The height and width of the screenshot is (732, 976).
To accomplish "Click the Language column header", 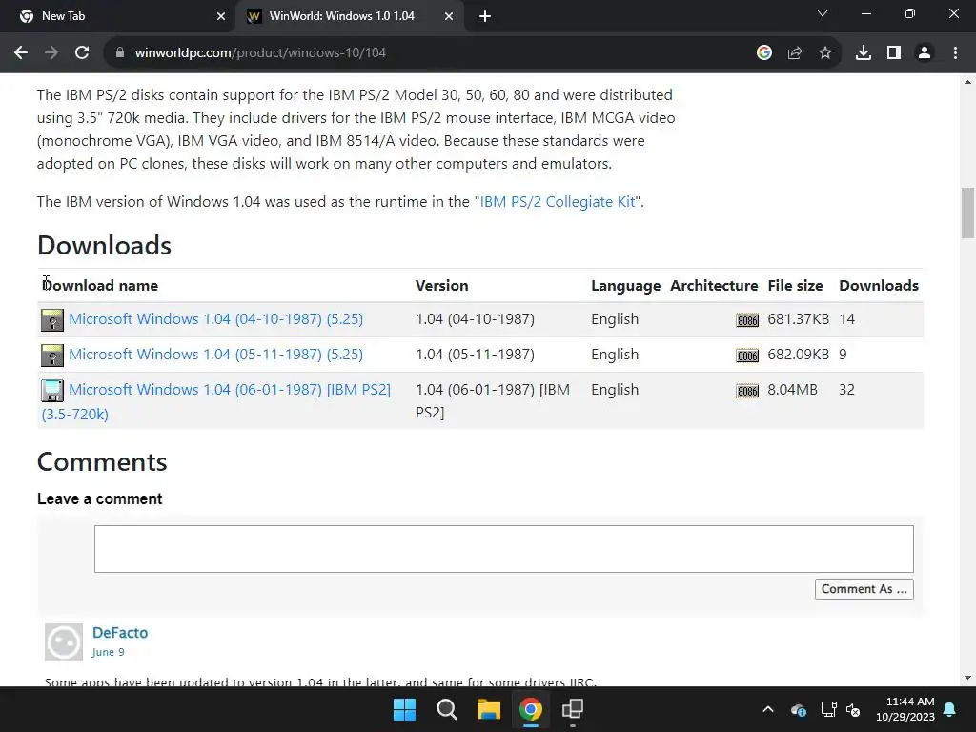I will pyautogui.click(x=625, y=286).
